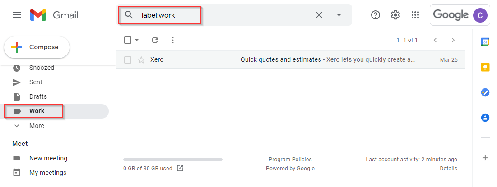Open Google Keep side panel icon
Image resolution: width=497 pixels, height=187 pixels.
tap(485, 67)
